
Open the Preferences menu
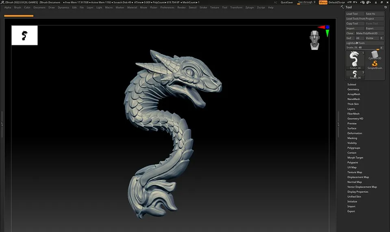click(x=167, y=7)
